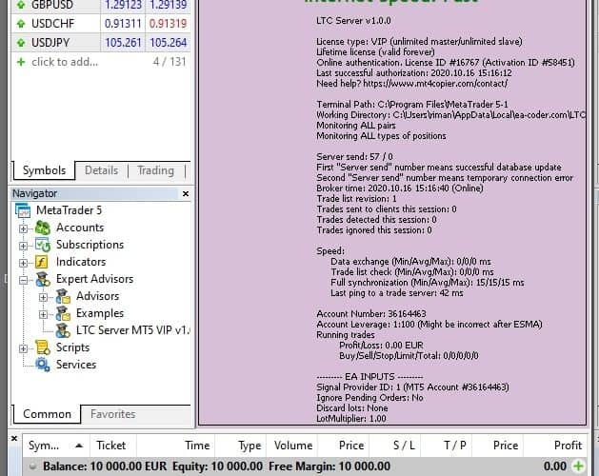Select Scripts in Navigator
599x476 pixels.
(x=72, y=347)
